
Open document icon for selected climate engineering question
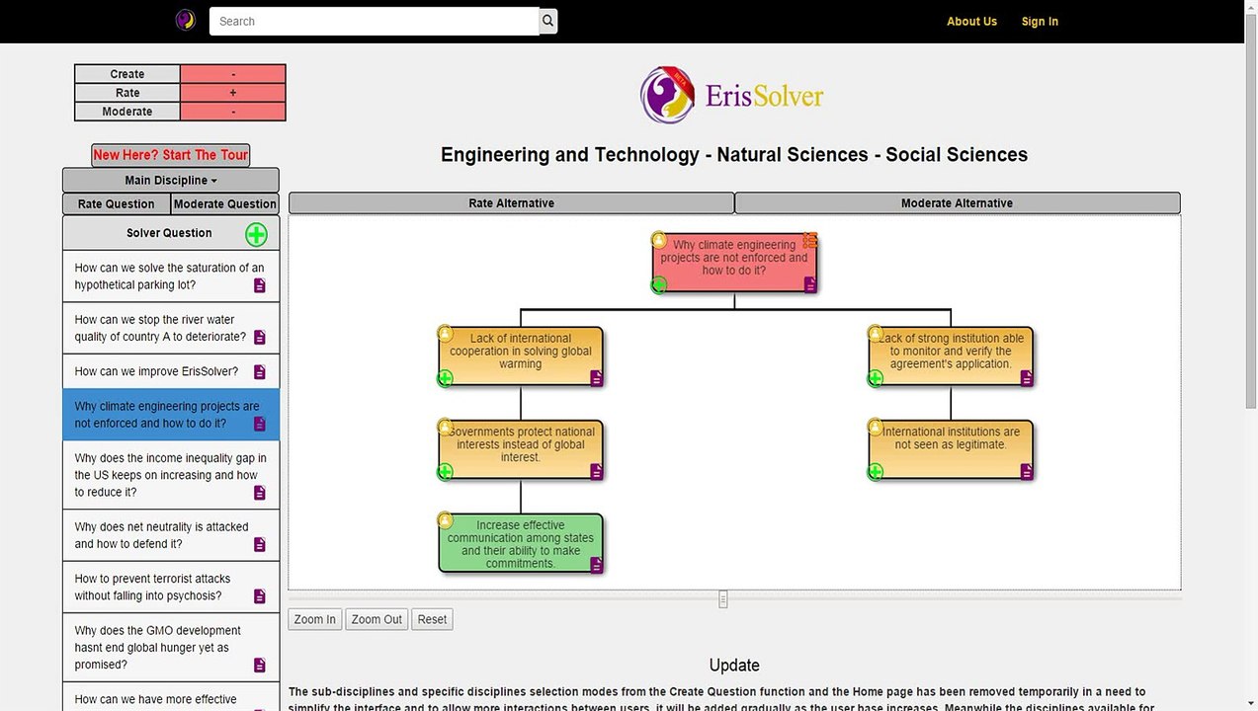coord(260,424)
